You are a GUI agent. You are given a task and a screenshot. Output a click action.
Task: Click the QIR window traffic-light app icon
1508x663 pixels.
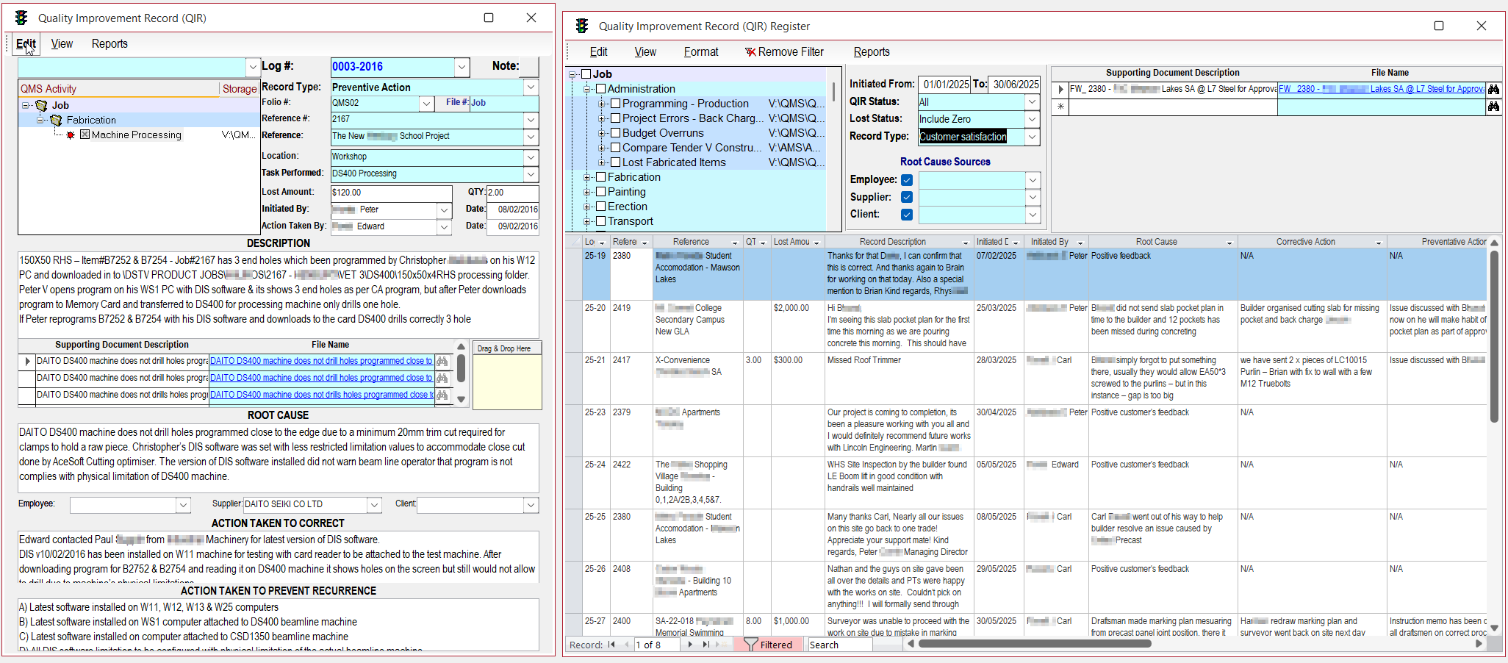pos(21,18)
